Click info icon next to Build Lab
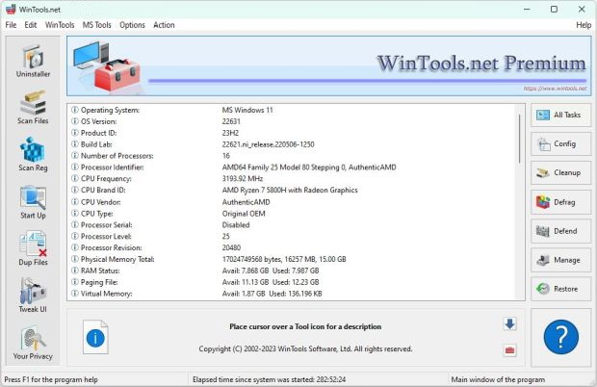This screenshot has width=597, height=387. pos(75,144)
